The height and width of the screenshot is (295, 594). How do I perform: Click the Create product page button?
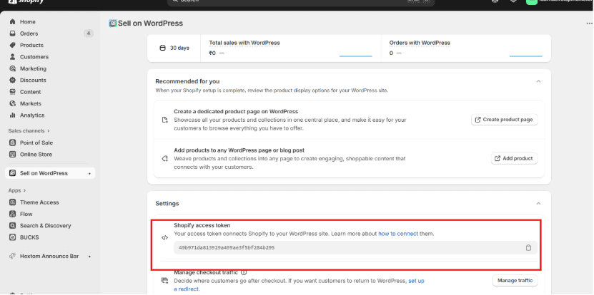click(x=504, y=120)
